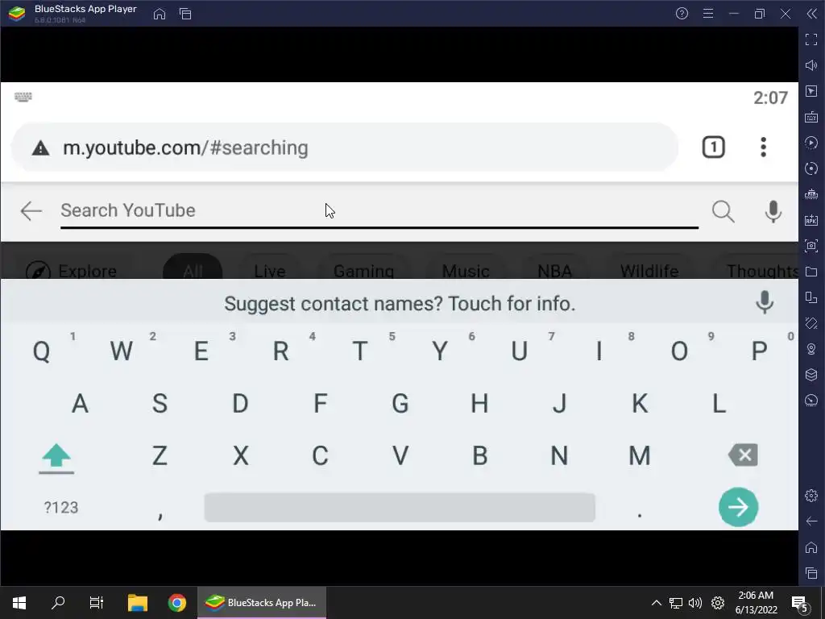Tap the green go arrow key
Viewport: 825px width, 619px height.
(738, 507)
